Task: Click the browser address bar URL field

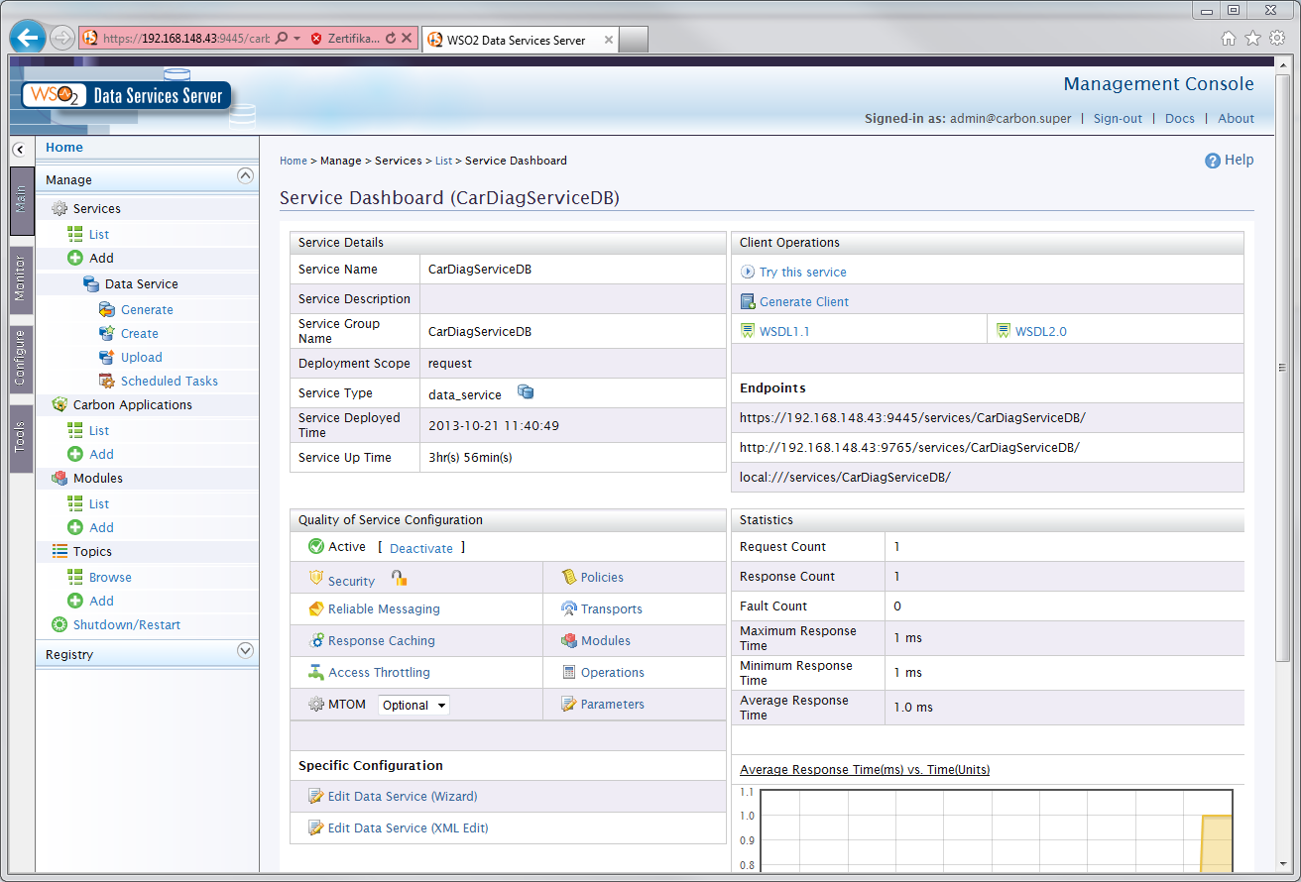Action: pyautogui.click(x=186, y=39)
